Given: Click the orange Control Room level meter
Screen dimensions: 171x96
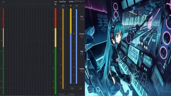Looking at the screenshot, I should (63, 49).
